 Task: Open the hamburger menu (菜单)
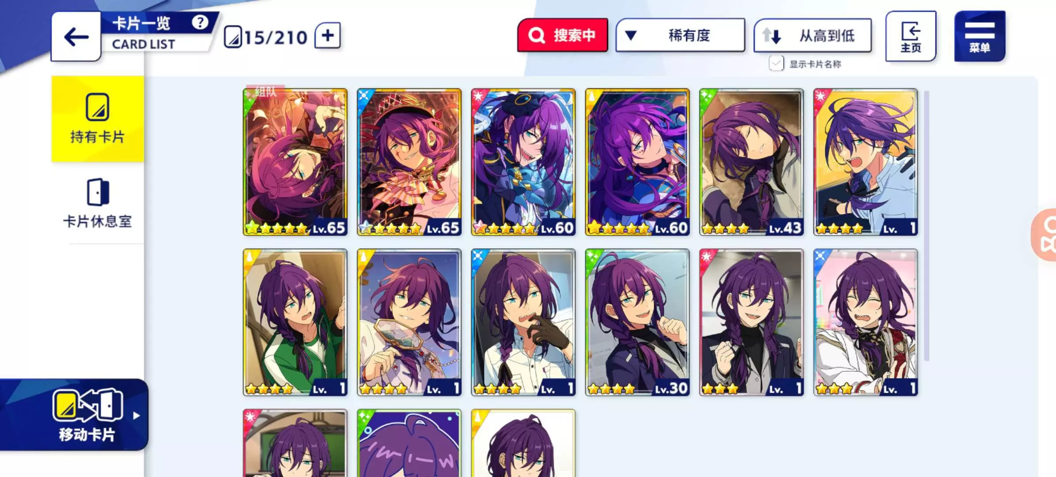[979, 36]
